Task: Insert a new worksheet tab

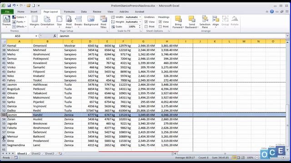Action: click(60, 153)
